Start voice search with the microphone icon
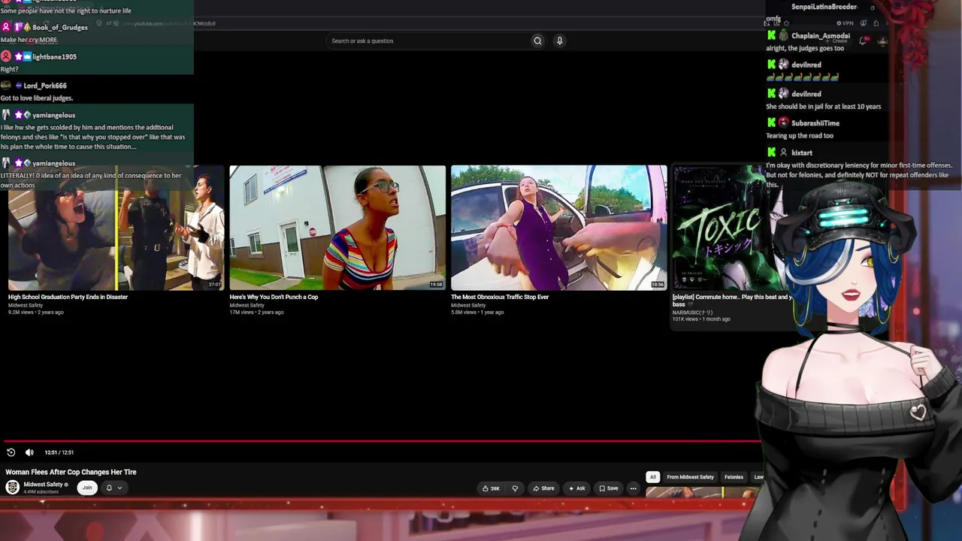The image size is (962, 541). [x=559, y=41]
